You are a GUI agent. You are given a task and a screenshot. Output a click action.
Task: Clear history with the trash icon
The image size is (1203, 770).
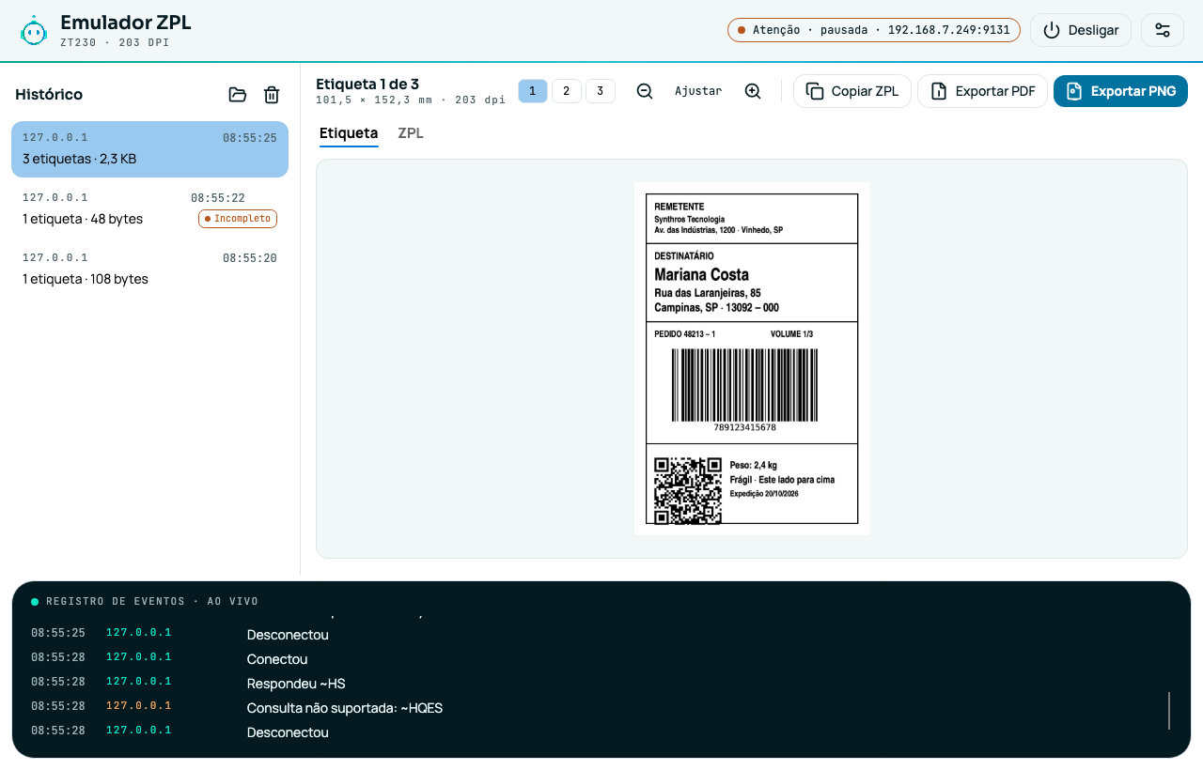[272, 95]
